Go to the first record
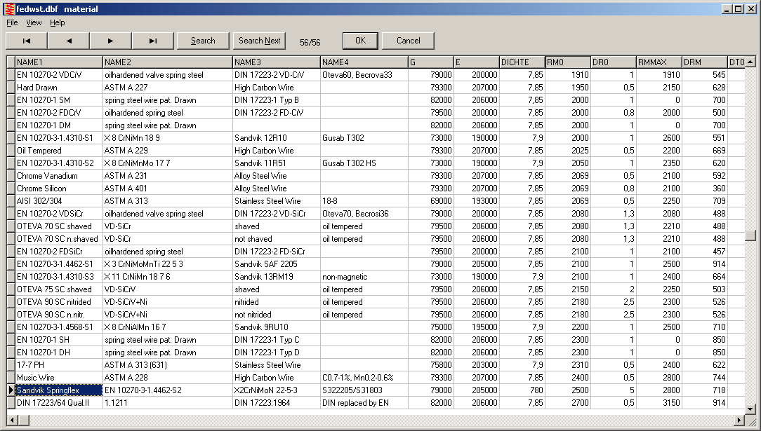761x431 pixels. click(x=27, y=41)
